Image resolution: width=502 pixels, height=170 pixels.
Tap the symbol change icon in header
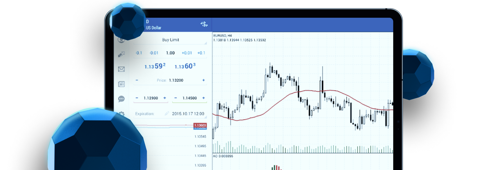204,24
